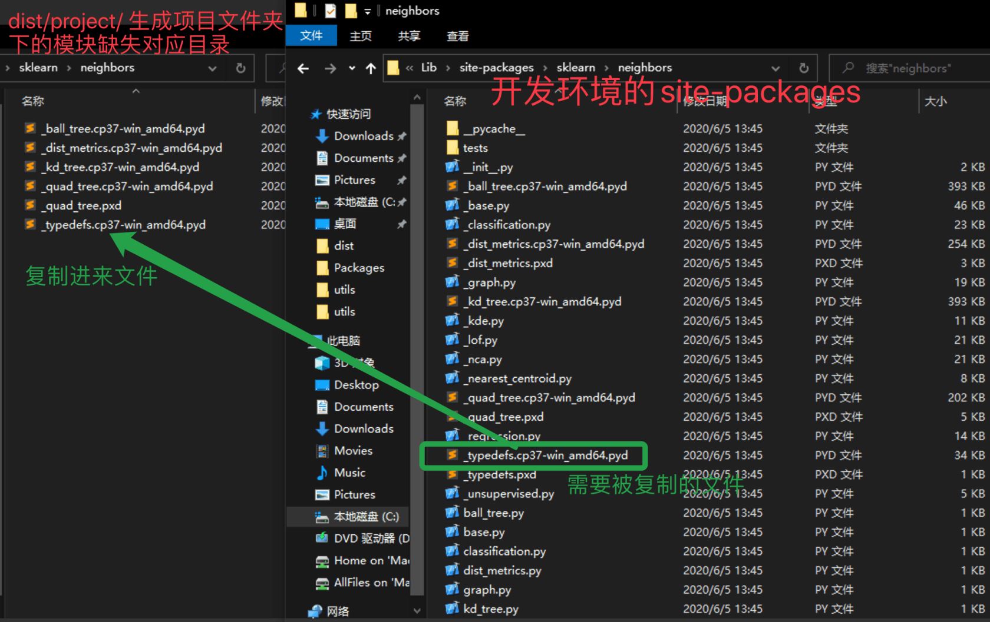Go back with the left arrow button
The height and width of the screenshot is (622, 990).
[303, 68]
